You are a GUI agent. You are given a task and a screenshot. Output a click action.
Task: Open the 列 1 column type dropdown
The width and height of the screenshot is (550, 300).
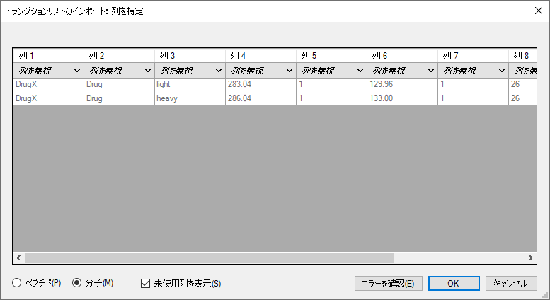tap(48, 71)
